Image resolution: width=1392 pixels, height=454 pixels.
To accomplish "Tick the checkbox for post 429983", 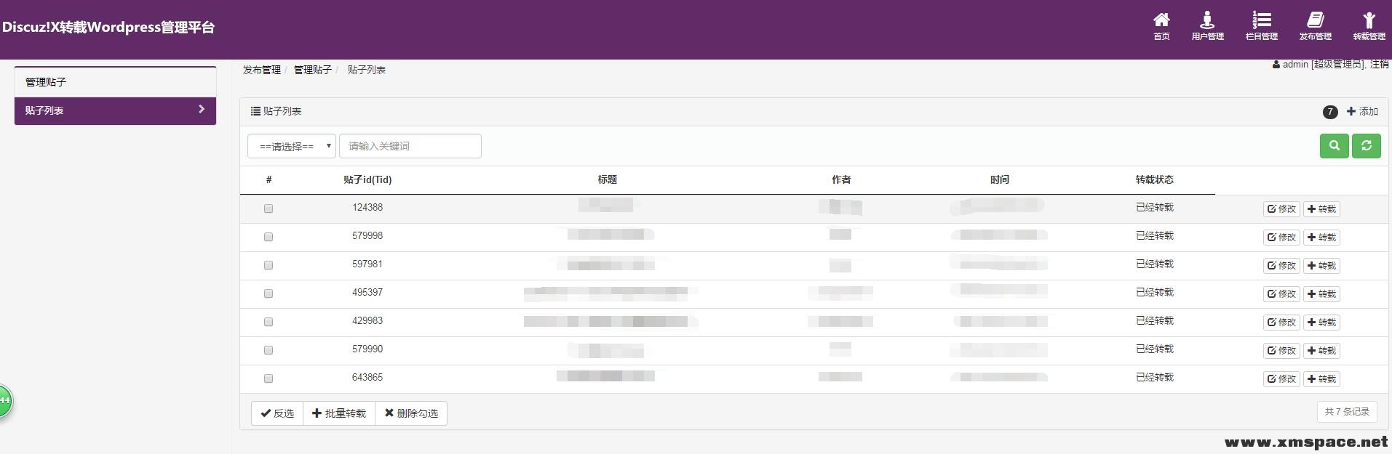I will [x=269, y=322].
